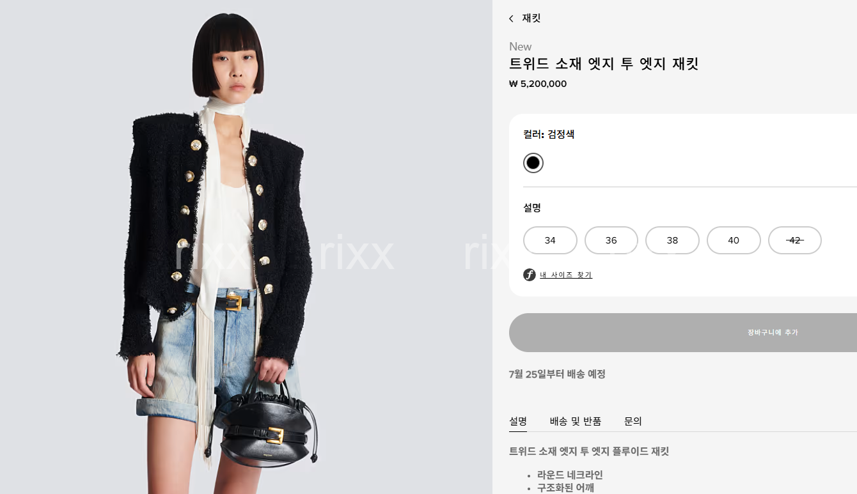Click the back chevron beside 재킷
Viewport: 857px width, 494px height.
511,19
